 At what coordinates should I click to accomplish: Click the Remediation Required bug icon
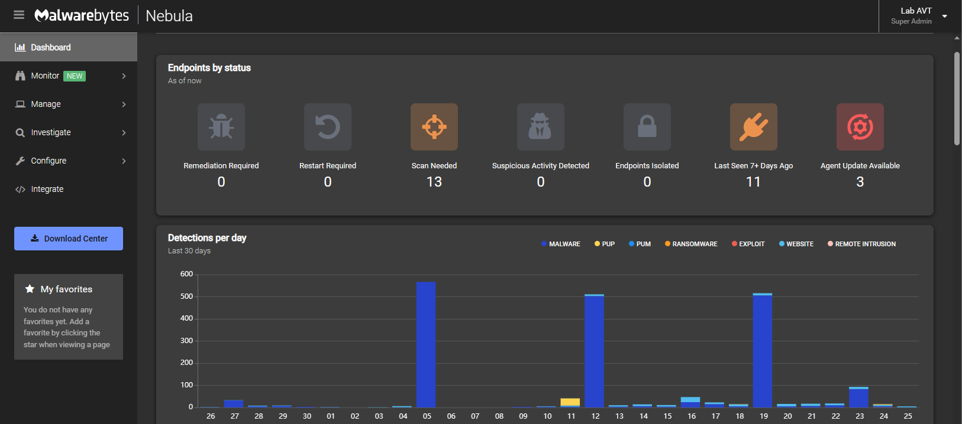(x=221, y=127)
